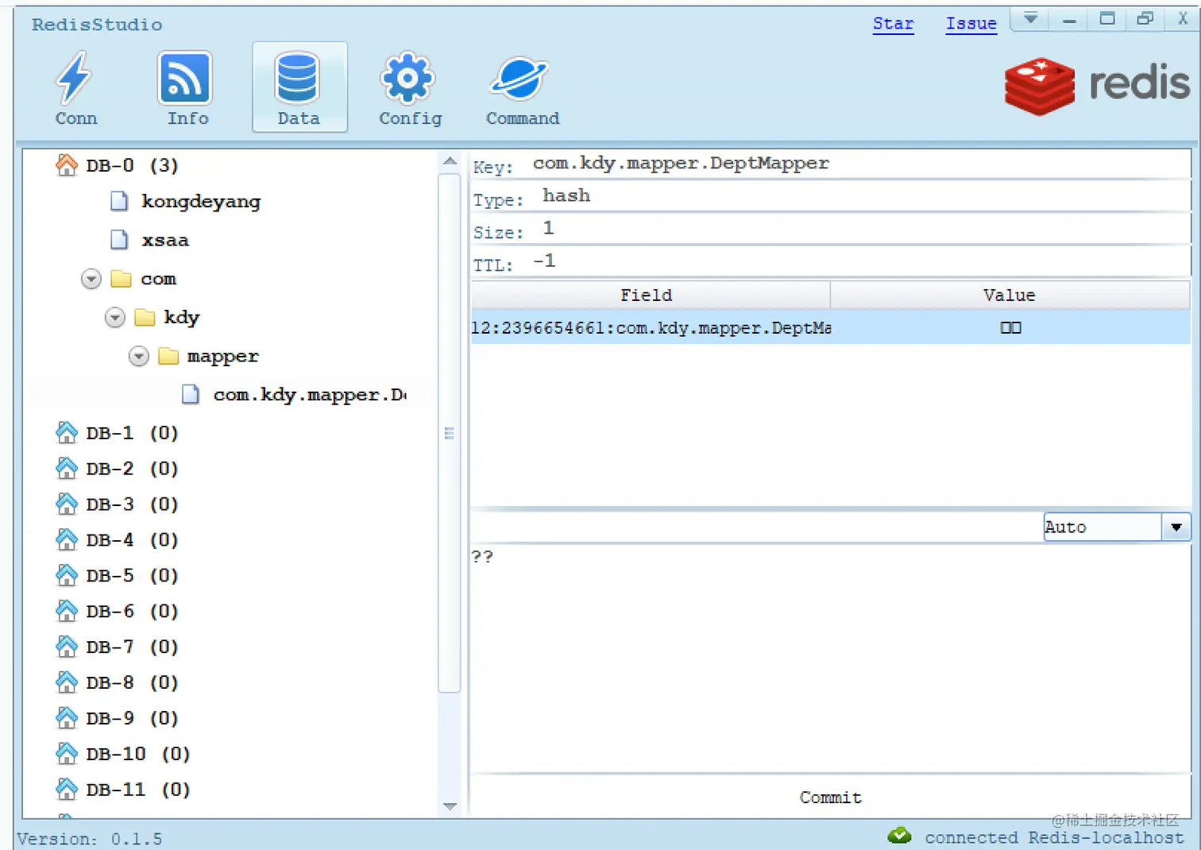
Task: Select the kdy folder label
Action: pos(181,318)
